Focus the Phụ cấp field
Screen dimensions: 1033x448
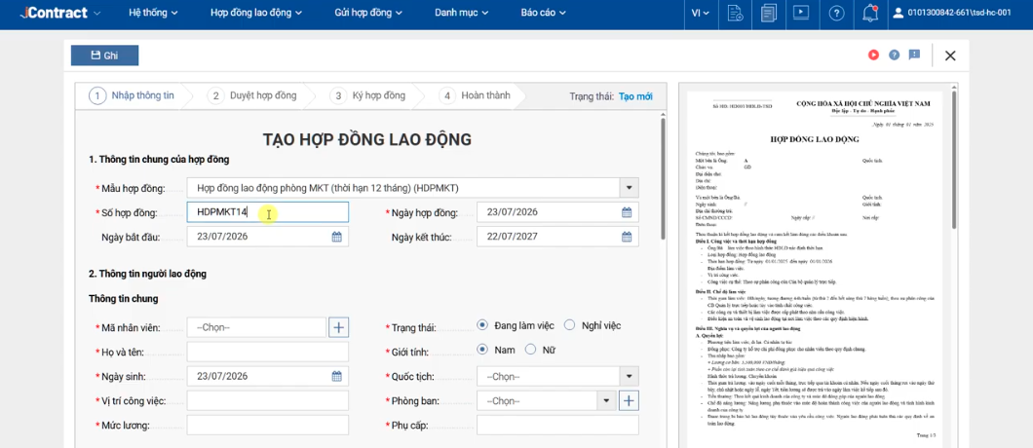pyautogui.click(x=557, y=425)
